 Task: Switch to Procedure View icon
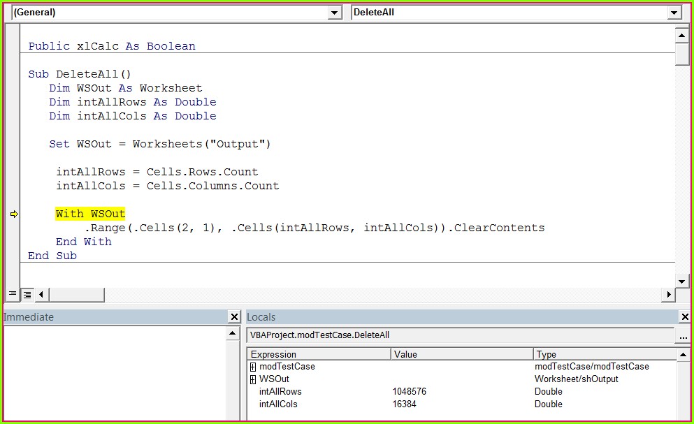coord(13,294)
